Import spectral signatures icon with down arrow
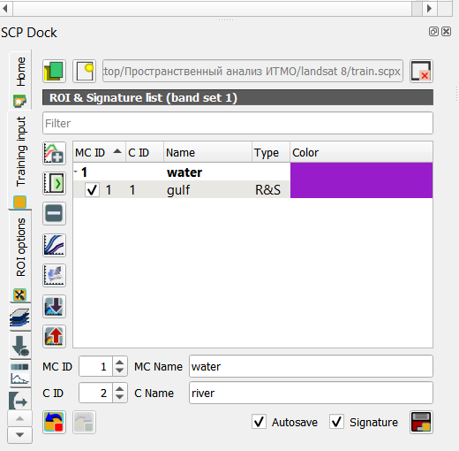Image resolution: width=459 pixels, height=451 pixels. 54,306
